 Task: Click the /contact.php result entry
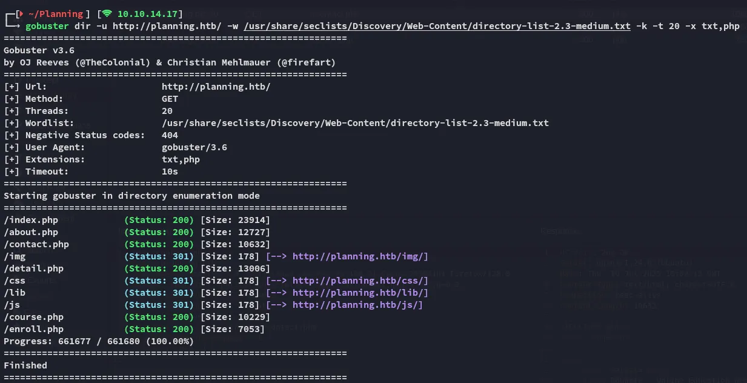[x=36, y=244]
